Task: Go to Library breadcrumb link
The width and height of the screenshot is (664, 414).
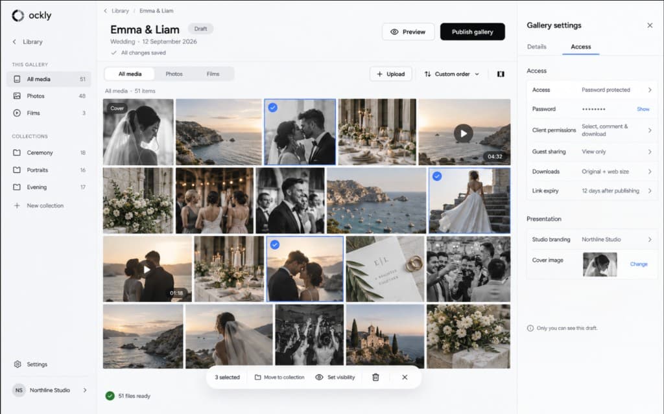Action: [120, 11]
